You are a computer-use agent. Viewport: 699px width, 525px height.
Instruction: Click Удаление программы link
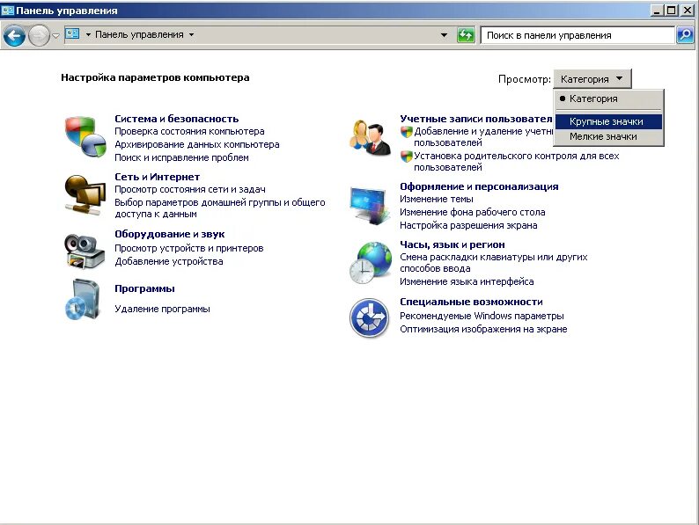[x=162, y=309]
